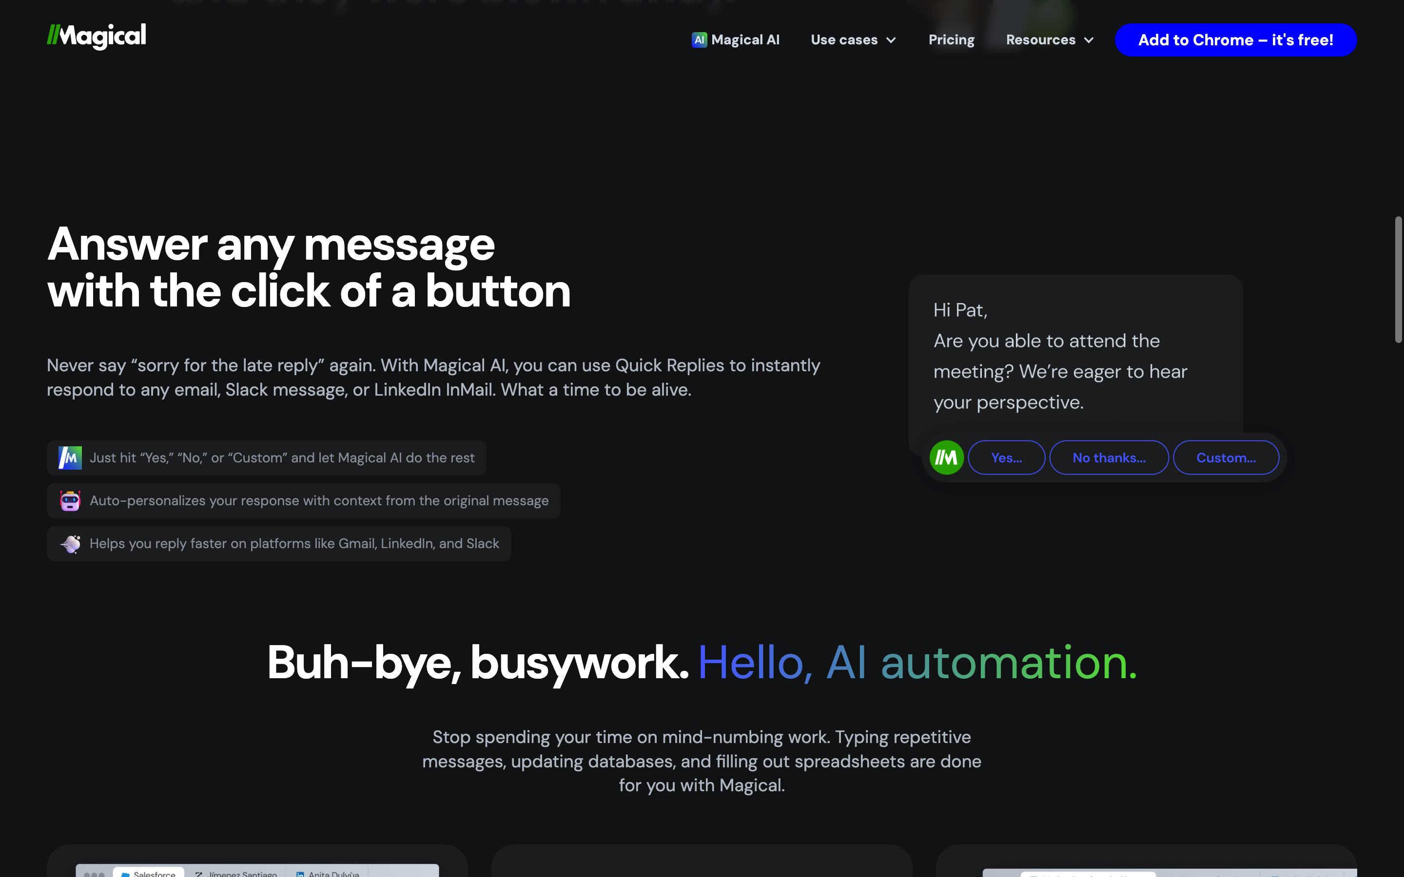Screen dimensions: 1404x877
Task: Click the 'Never say sorry for the late reply' paragraph
Action: pos(433,378)
